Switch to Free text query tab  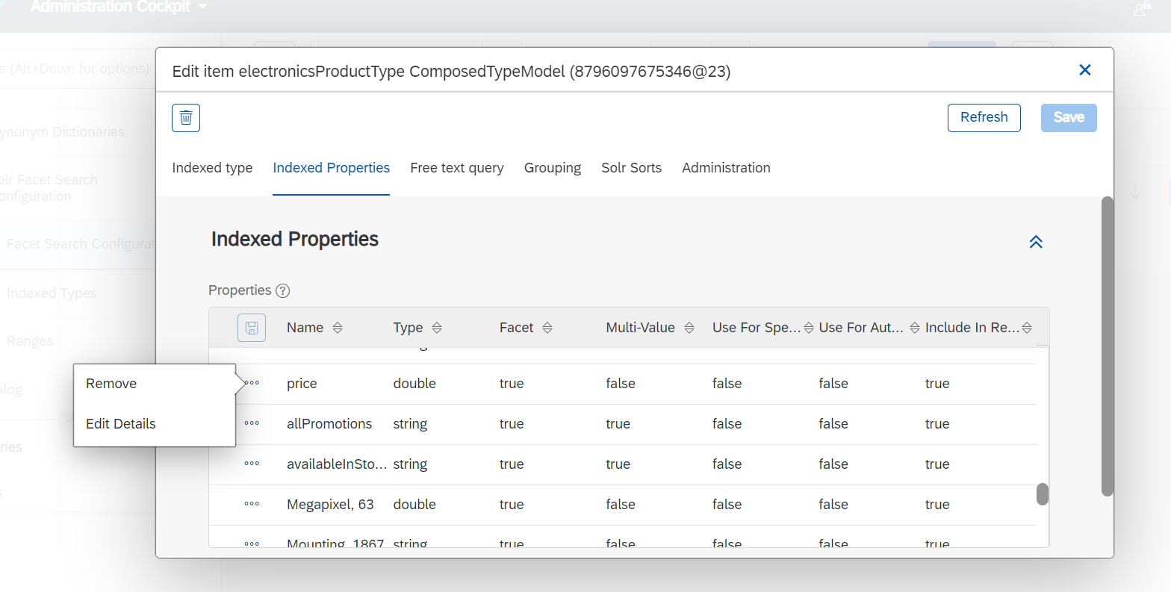coord(457,168)
